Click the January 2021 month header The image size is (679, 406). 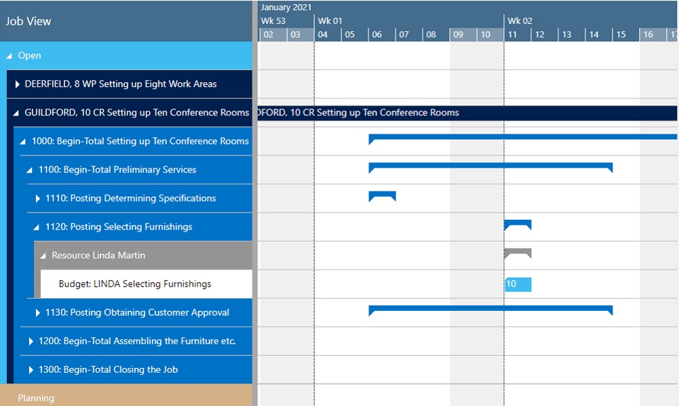pos(286,7)
